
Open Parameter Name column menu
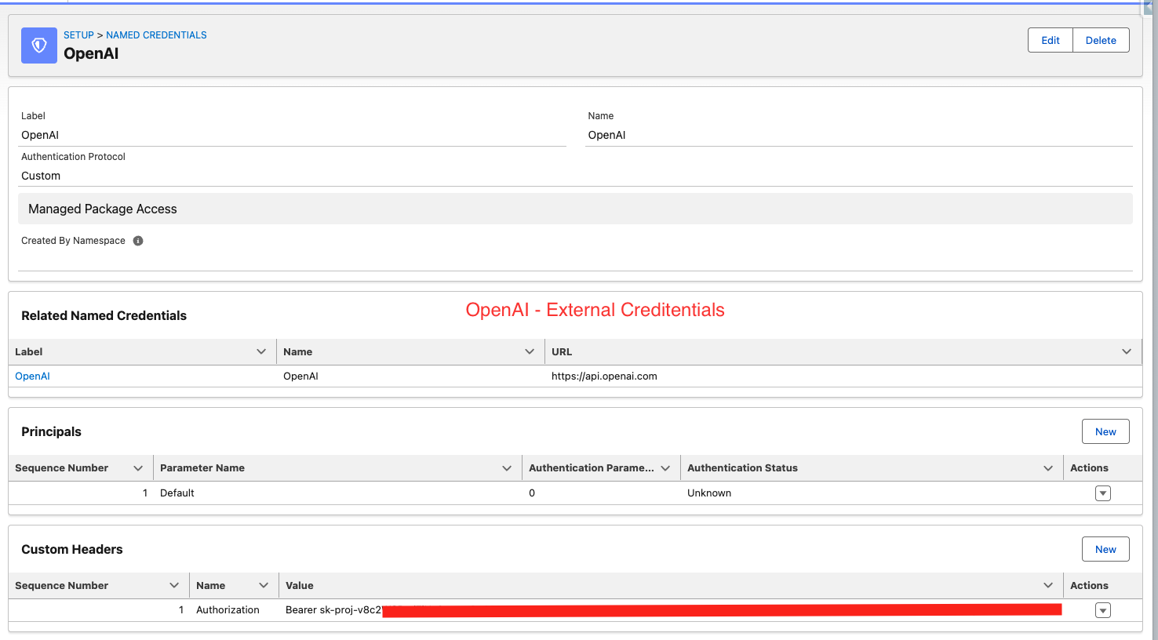[507, 468]
